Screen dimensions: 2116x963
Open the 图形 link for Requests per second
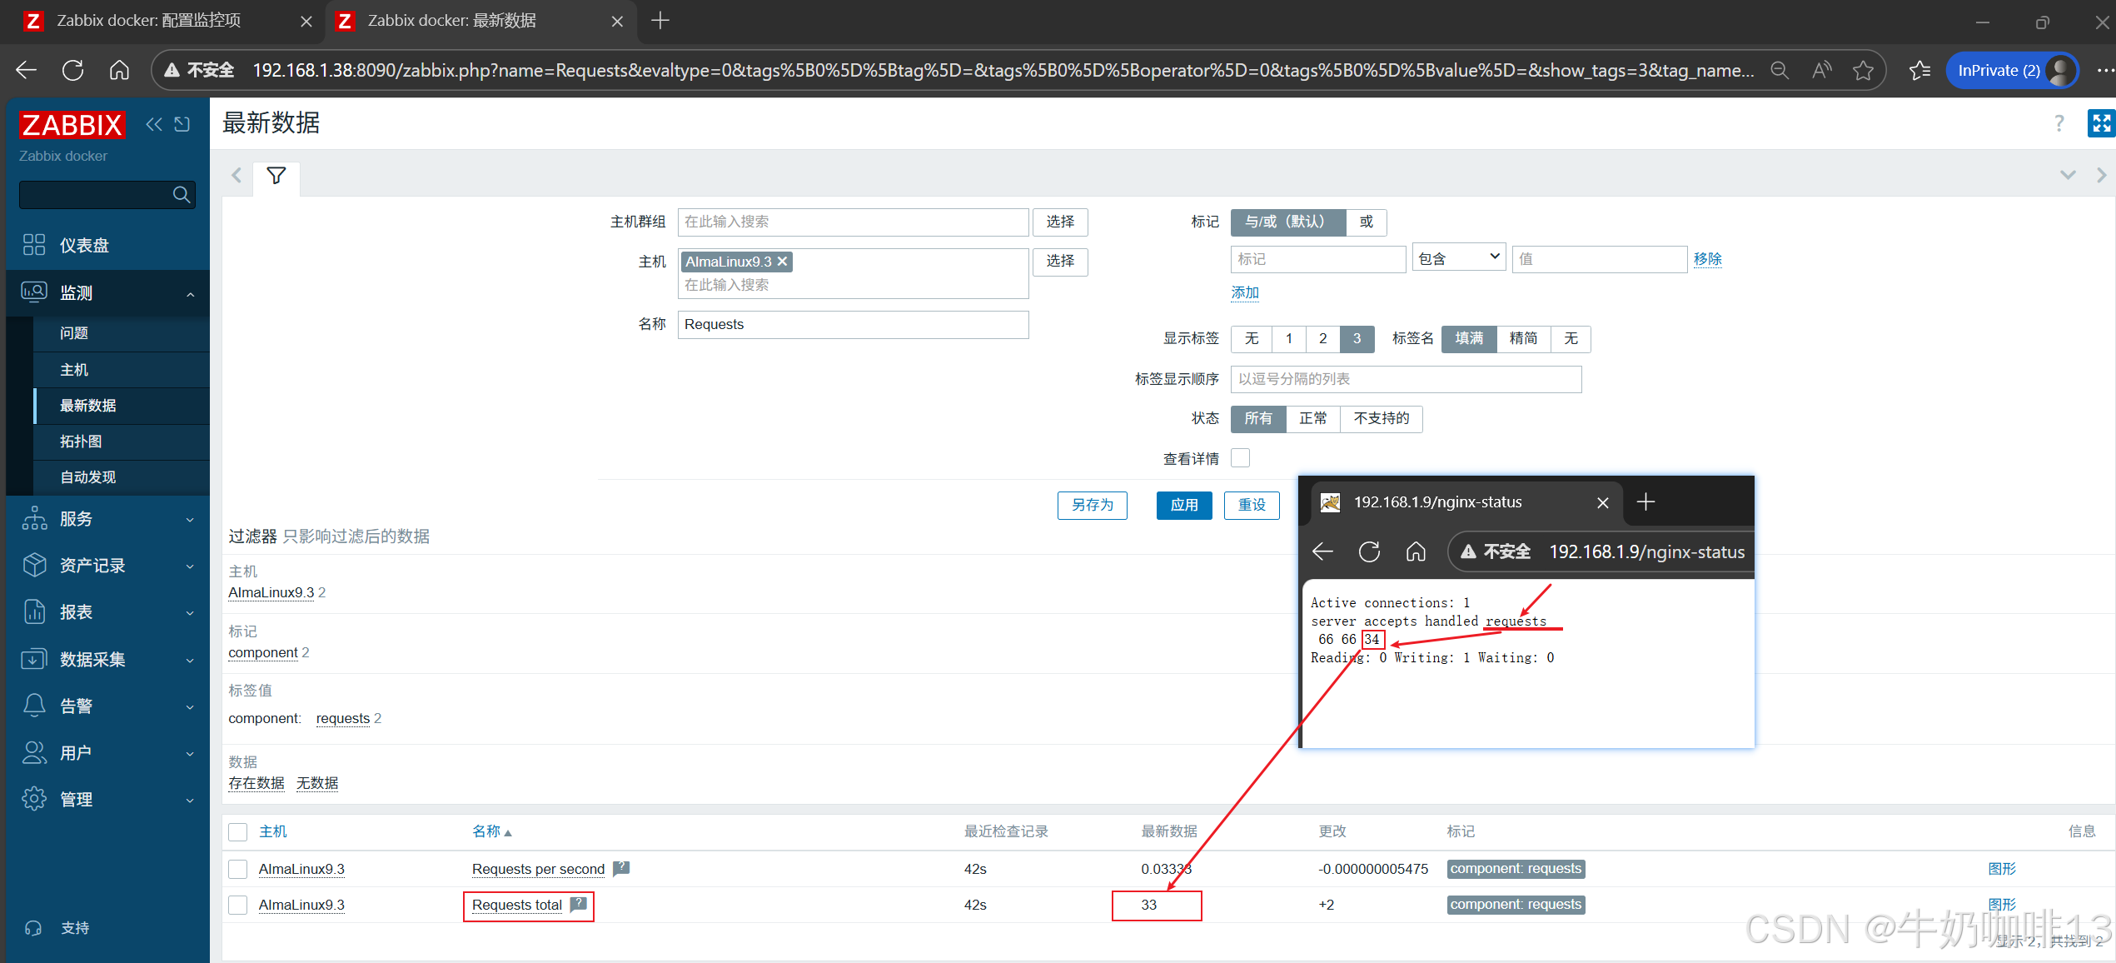2001,869
